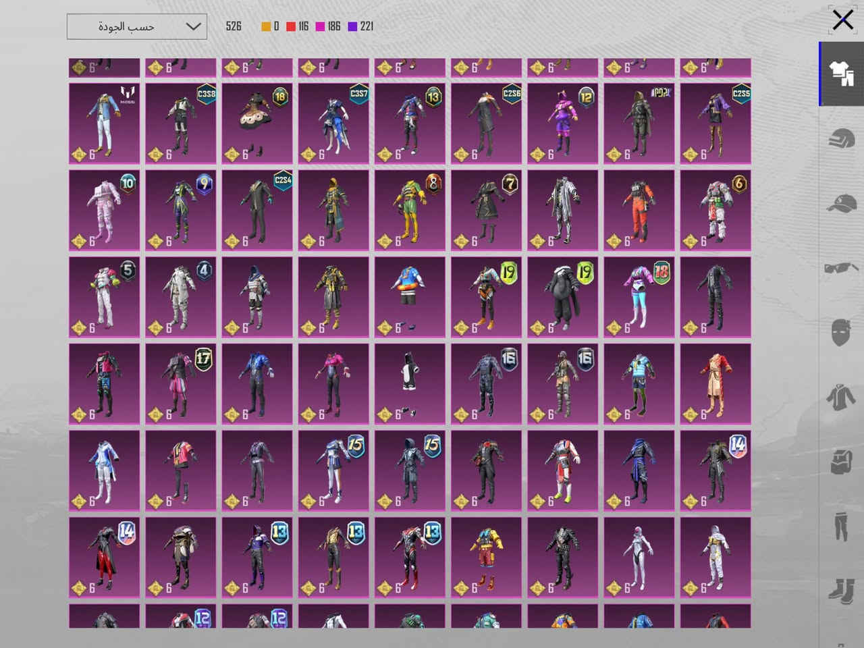Close the inventory with the X button
Image resolution: width=864 pixels, height=648 pixels.
[842, 20]
